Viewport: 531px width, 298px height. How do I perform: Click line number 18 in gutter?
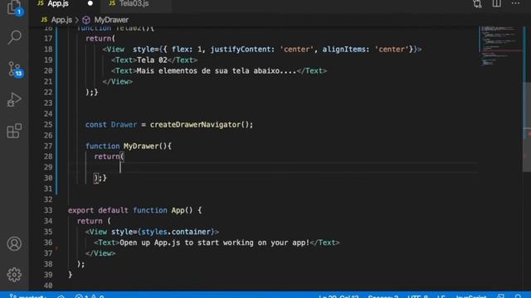tap(48, 50)
